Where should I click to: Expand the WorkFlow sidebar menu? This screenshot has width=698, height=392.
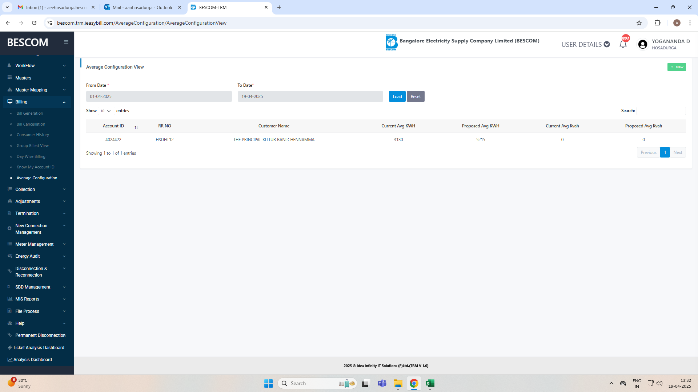[36, 66]
